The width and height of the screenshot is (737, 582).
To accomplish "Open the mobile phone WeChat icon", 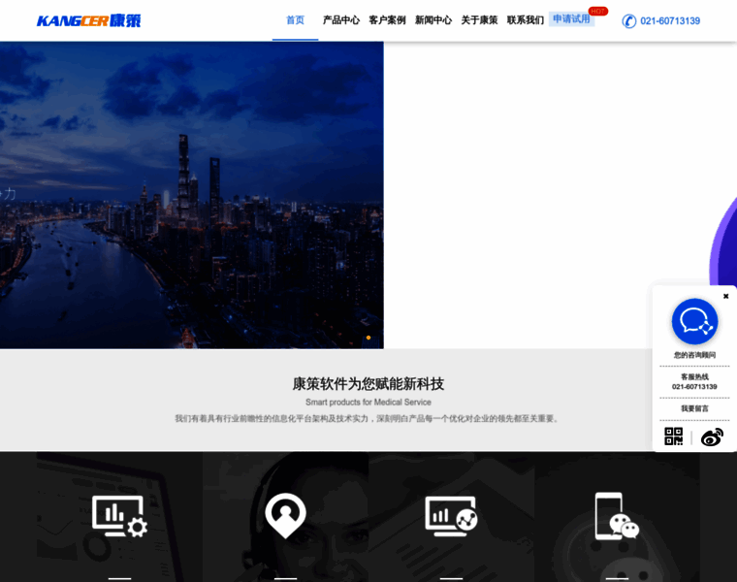I will pos(617,516).
